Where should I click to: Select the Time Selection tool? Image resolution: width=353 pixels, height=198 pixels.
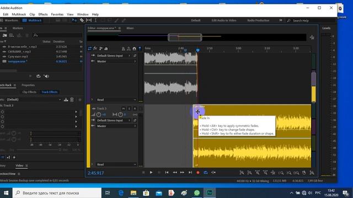95,20
